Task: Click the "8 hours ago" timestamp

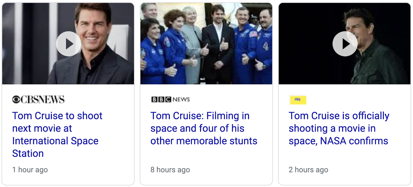Action: pyautogui.click(x=170, y=170)
